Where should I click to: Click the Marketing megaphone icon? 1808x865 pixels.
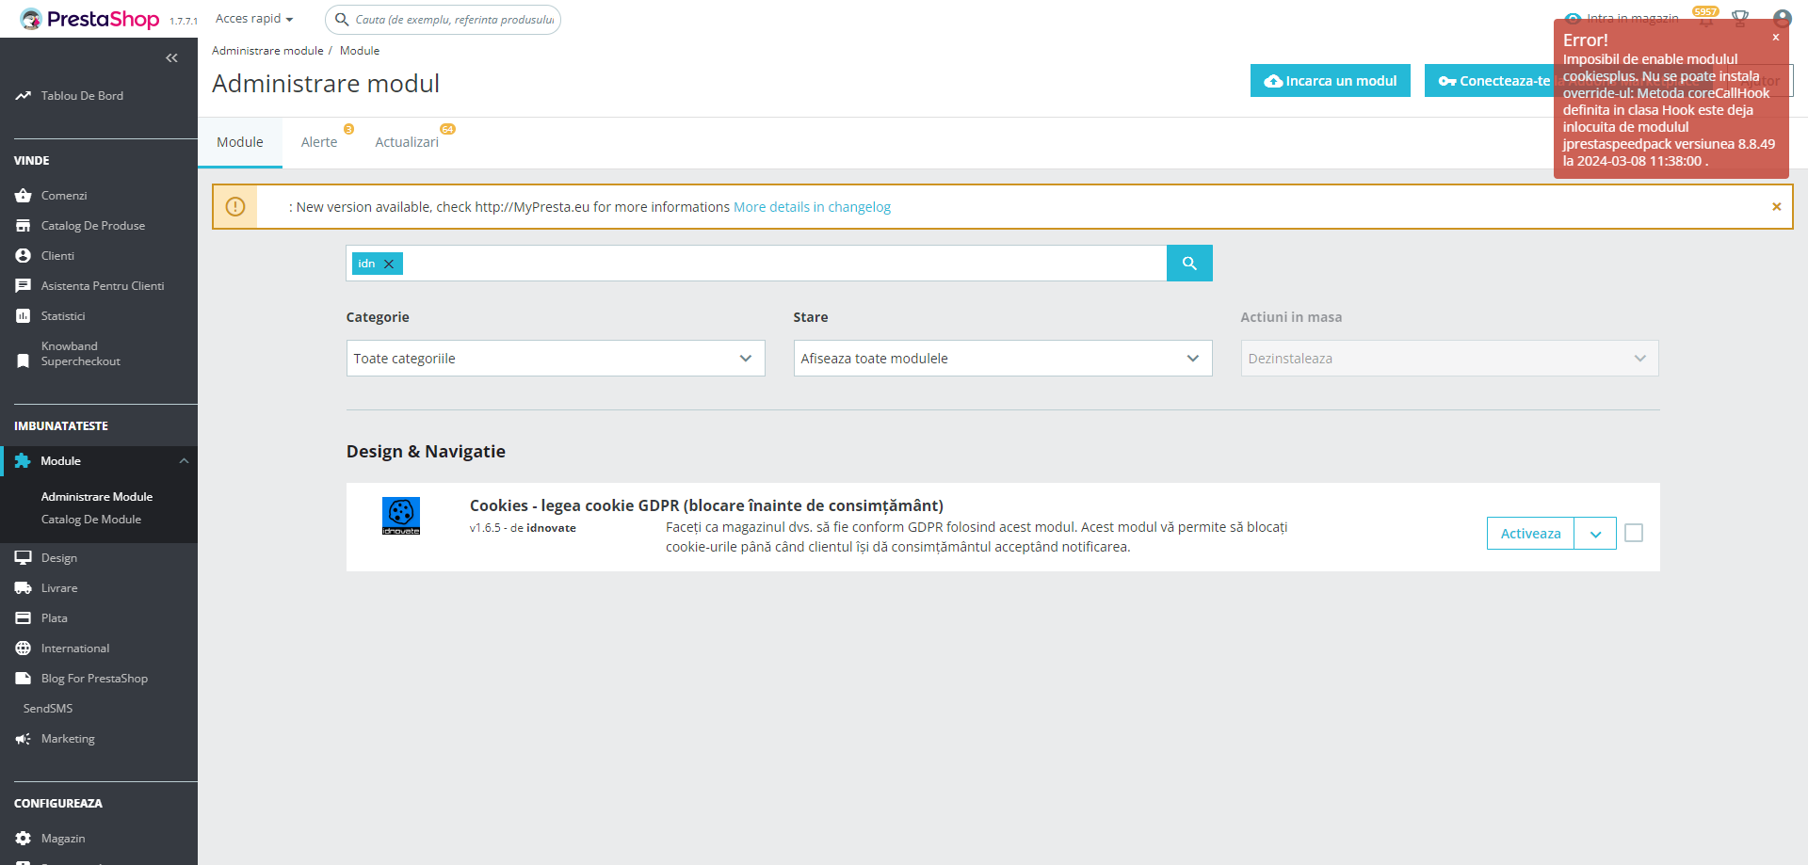[24, 739]
